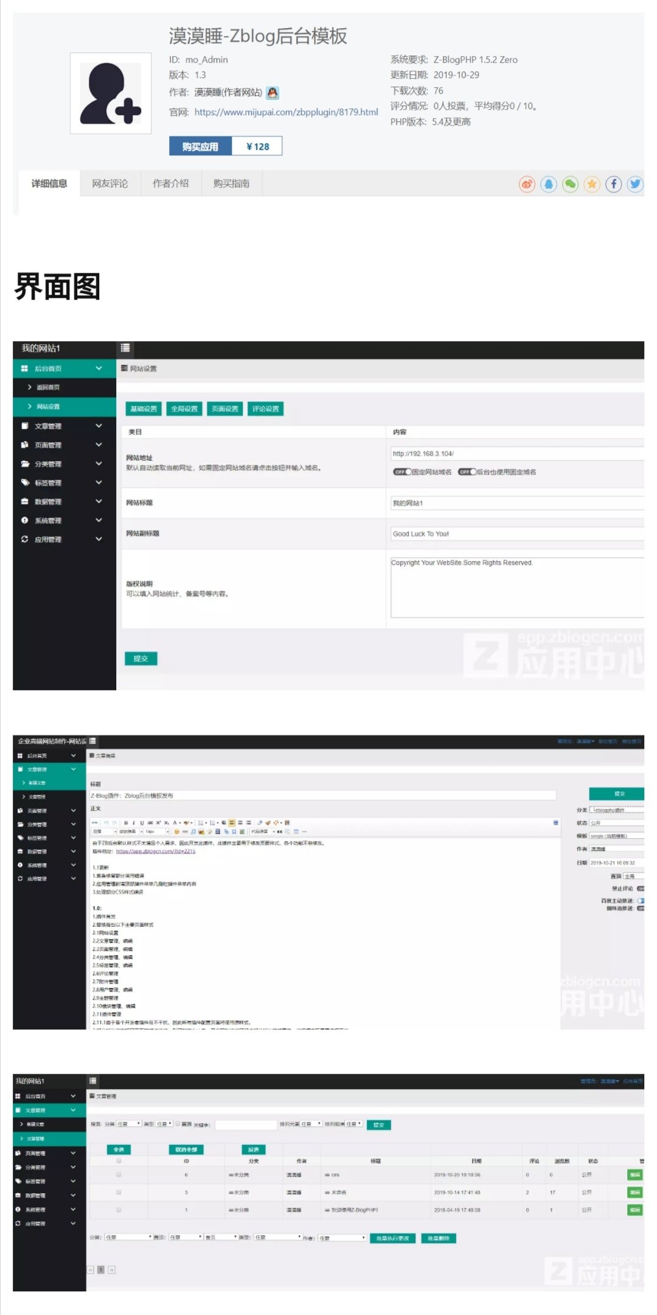Click the 系统管理 icon in site settings screenshot
This screenshot has width=657, height=1315.
24,520
